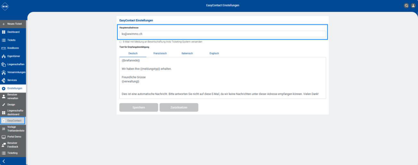Click the Speichern button
Screen dimensions: 418x165
139,107
